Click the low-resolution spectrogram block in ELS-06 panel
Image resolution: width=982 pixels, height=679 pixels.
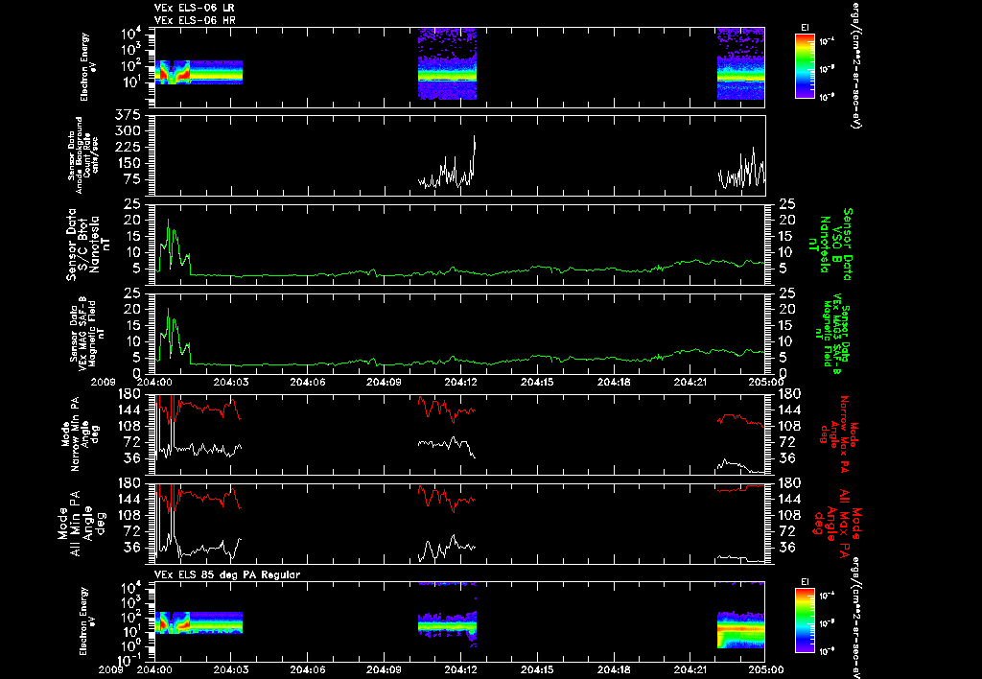[199, 73]
